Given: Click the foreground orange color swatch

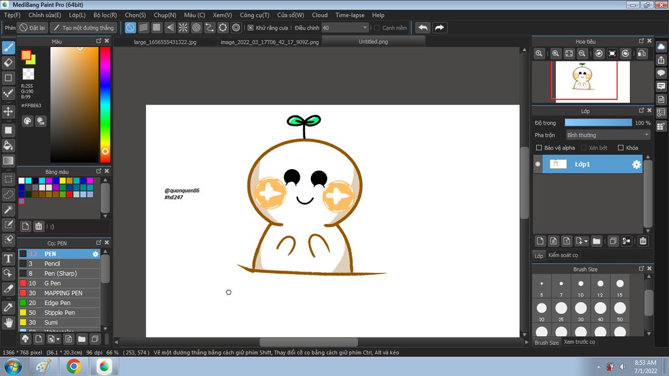Looking at the screenshot, I should pyautogui.click(x=25, y=55).
